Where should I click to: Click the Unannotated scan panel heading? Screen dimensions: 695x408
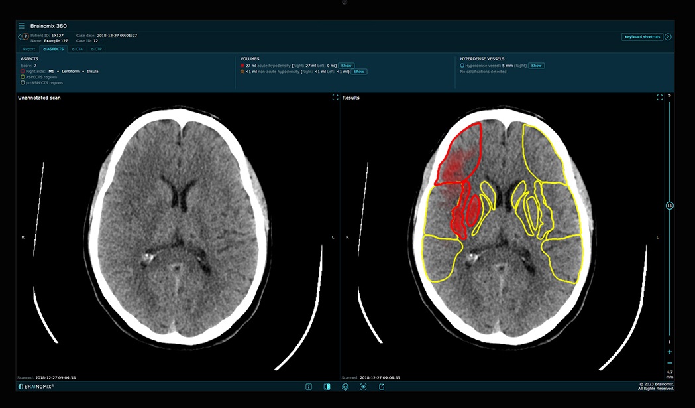39,98
